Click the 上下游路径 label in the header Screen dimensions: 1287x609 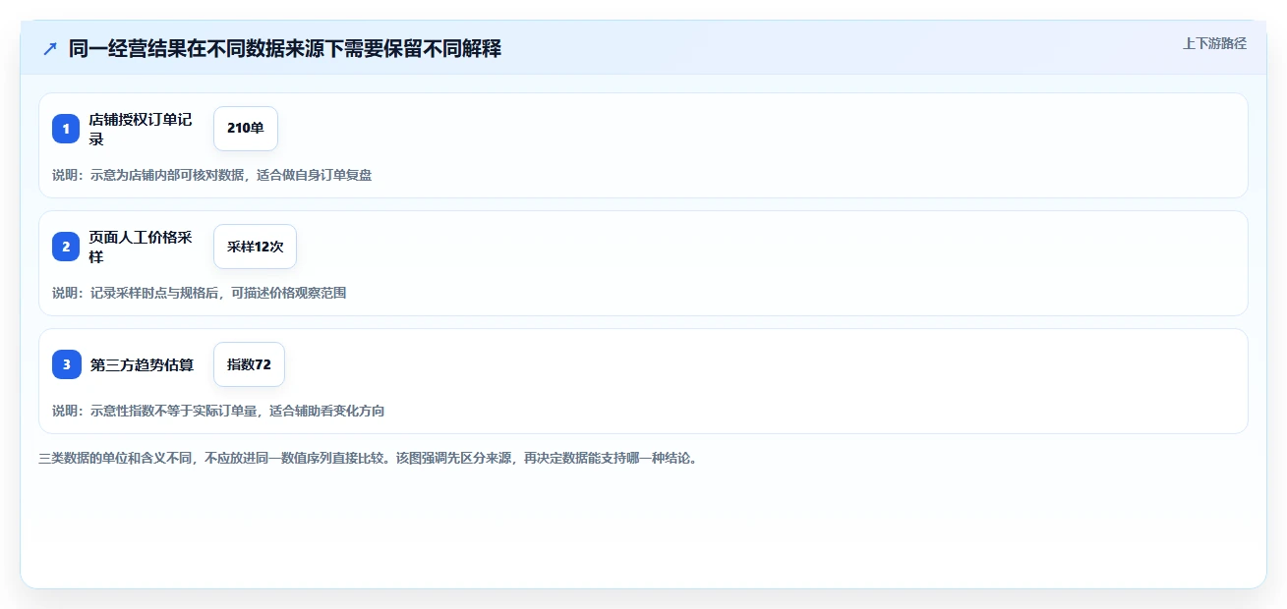(1214, 43)
